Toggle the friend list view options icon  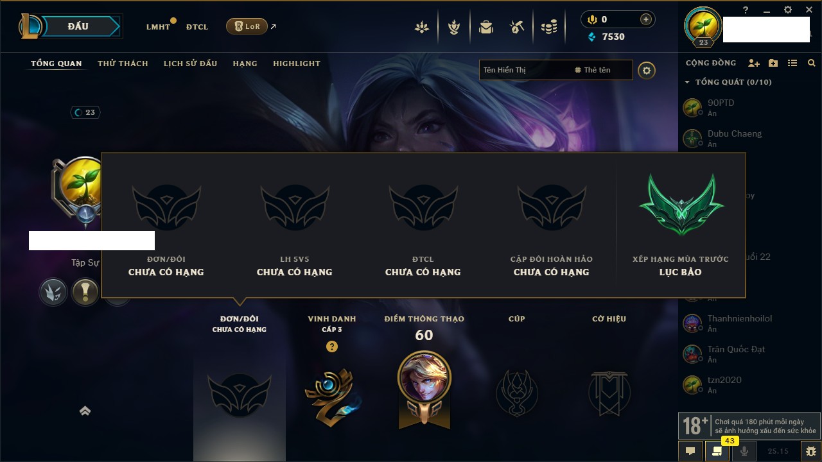tap(792, 63)
